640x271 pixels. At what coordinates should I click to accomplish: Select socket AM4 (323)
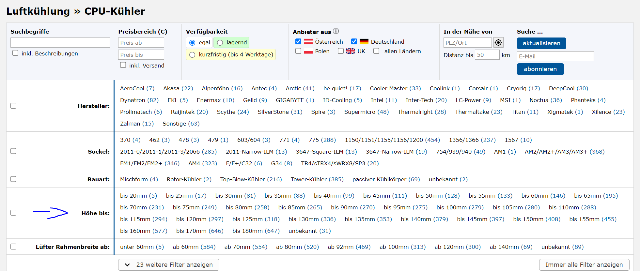[x=203, y=163]
